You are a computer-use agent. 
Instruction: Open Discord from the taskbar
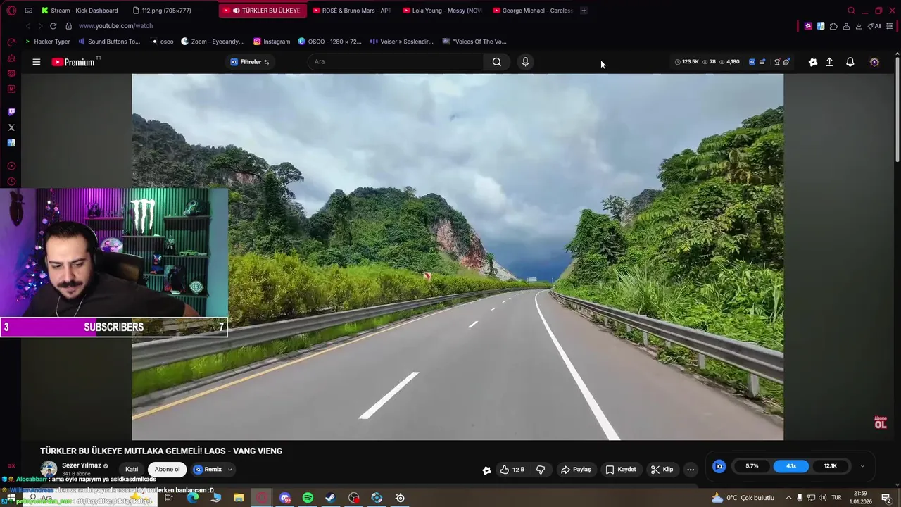tap(285, 498)
